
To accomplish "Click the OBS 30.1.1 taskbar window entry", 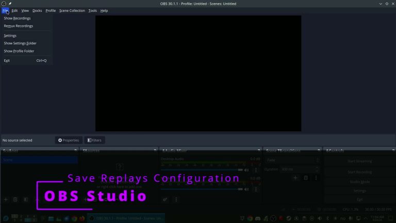I will 126,218.
